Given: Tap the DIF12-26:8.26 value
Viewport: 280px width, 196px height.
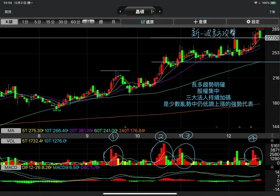Looking at the screenshot, I should point(37,168).
